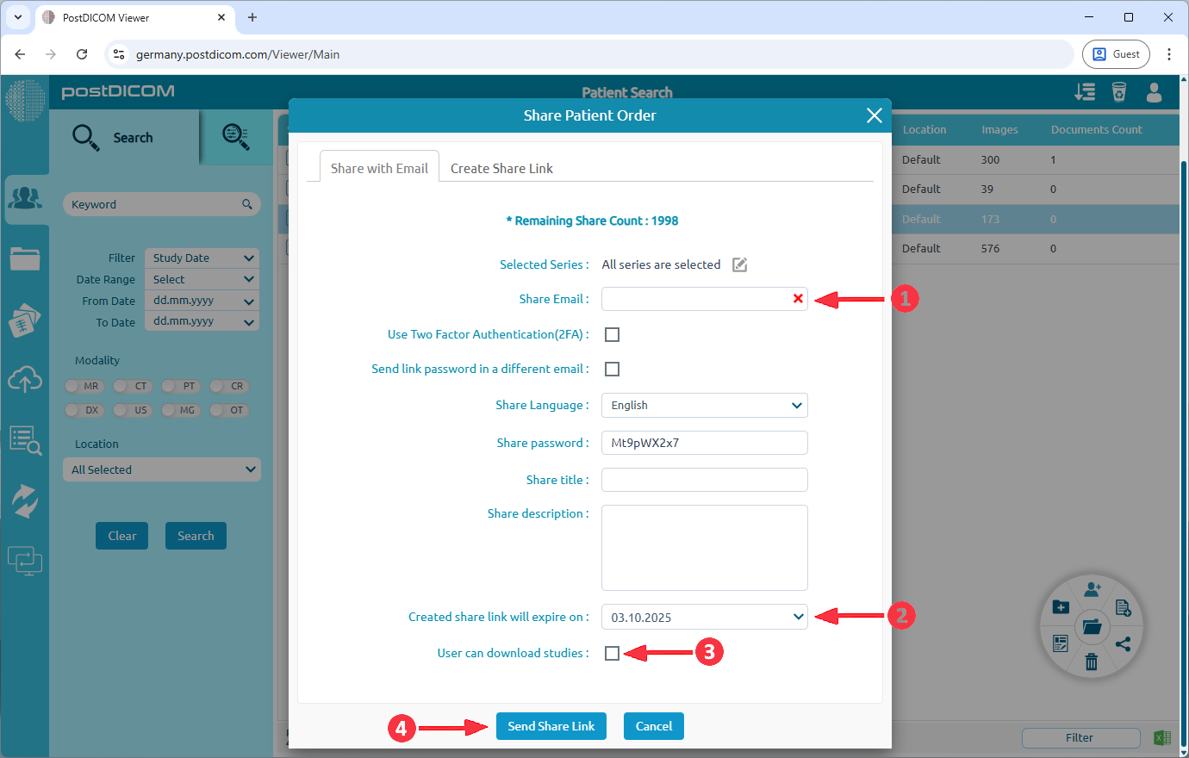Enable Two Factor Authentication checkbox
Image resolution: width=1189 pixels, height=758 pixels.
pos(612,334)
